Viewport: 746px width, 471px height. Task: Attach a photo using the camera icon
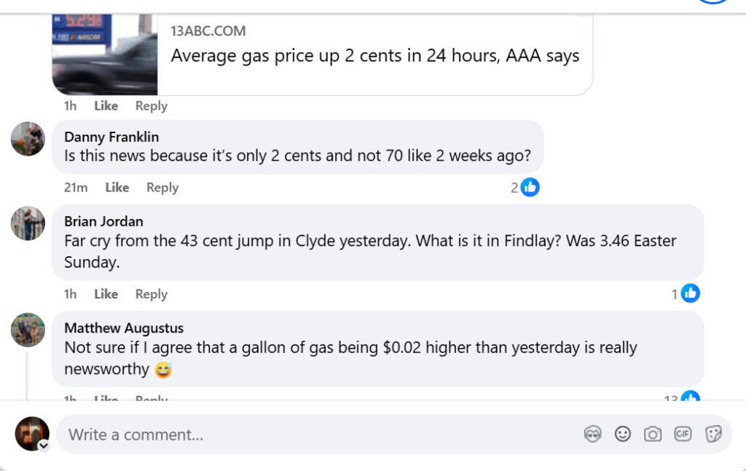653,435
